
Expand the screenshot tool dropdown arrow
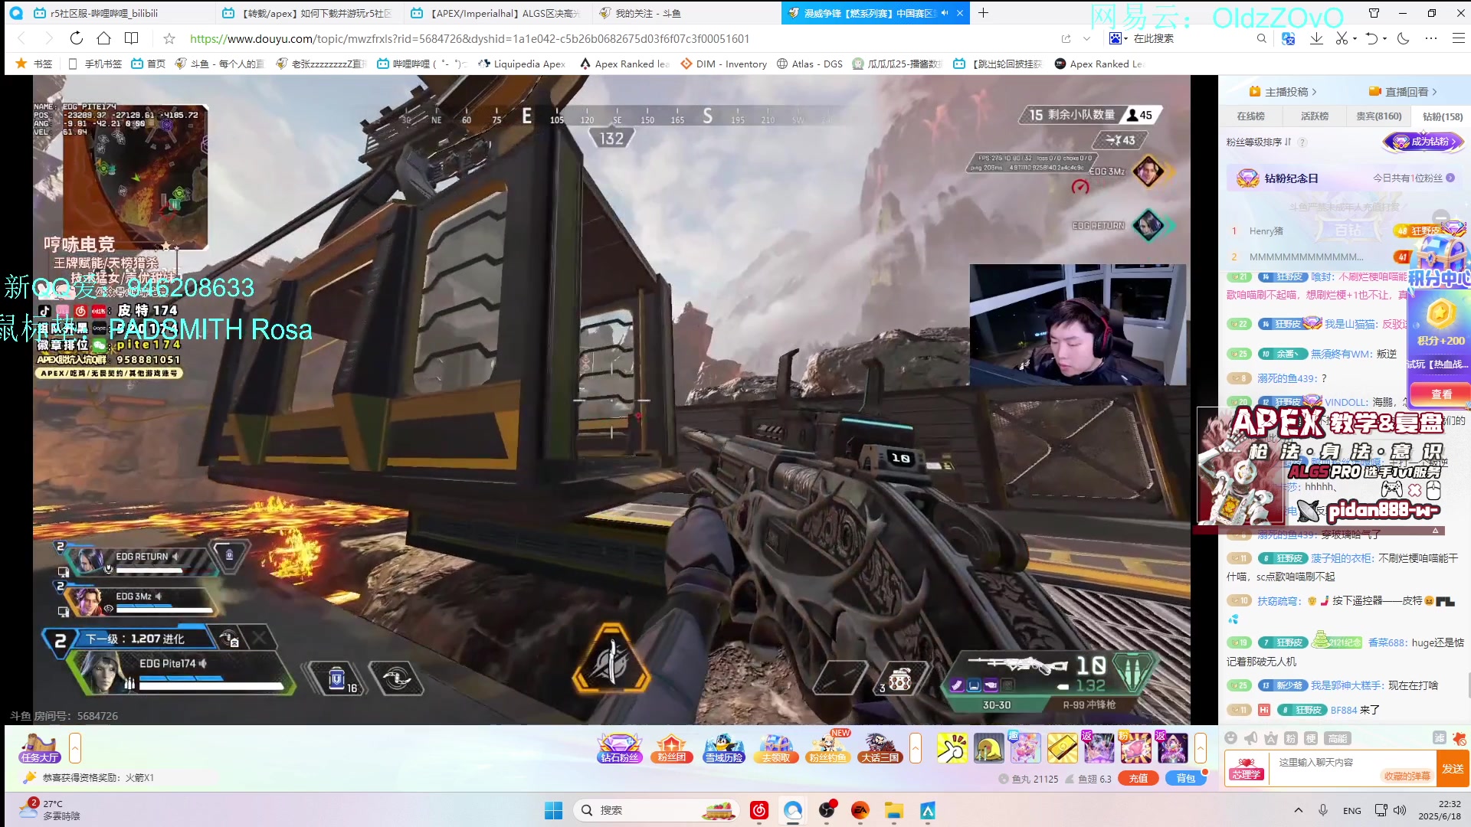[x=1355, y=38]
